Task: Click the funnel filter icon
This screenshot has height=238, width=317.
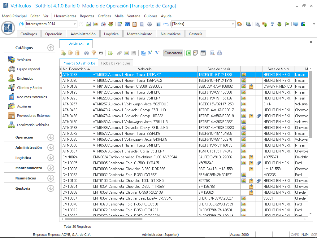Action: 93,53
